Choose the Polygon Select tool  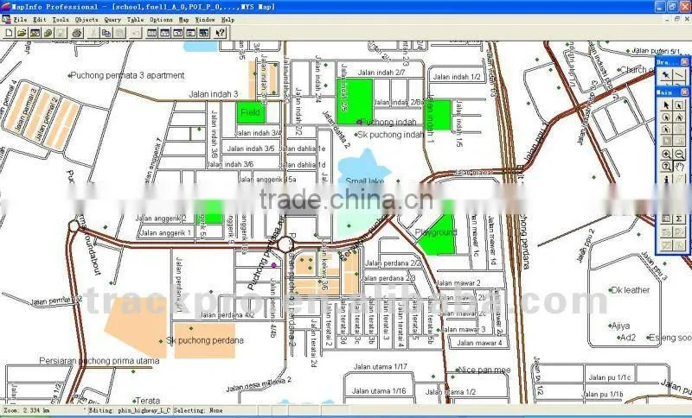(x=679, y=117)
